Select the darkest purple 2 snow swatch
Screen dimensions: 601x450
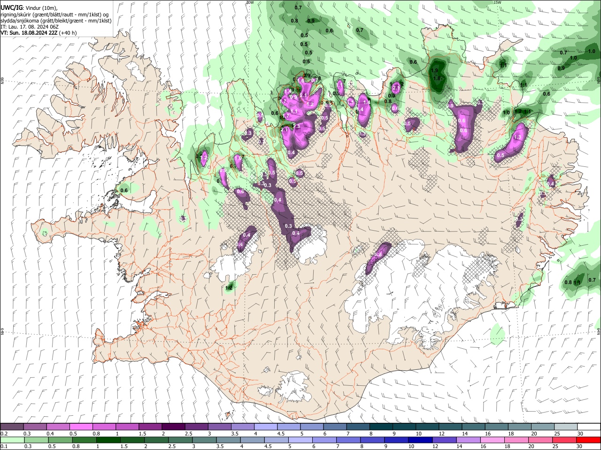[173, 427]
